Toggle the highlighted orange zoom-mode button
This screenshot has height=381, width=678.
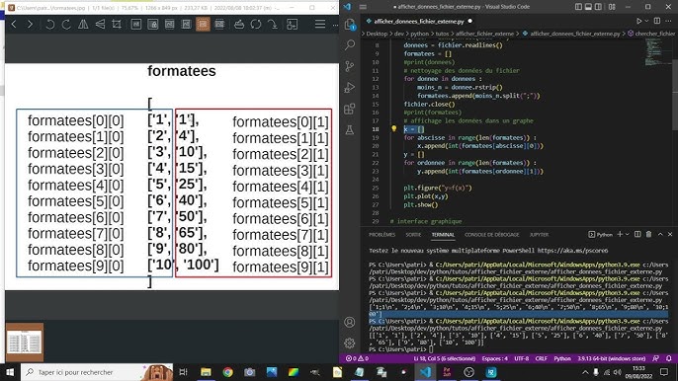point(203,25)
